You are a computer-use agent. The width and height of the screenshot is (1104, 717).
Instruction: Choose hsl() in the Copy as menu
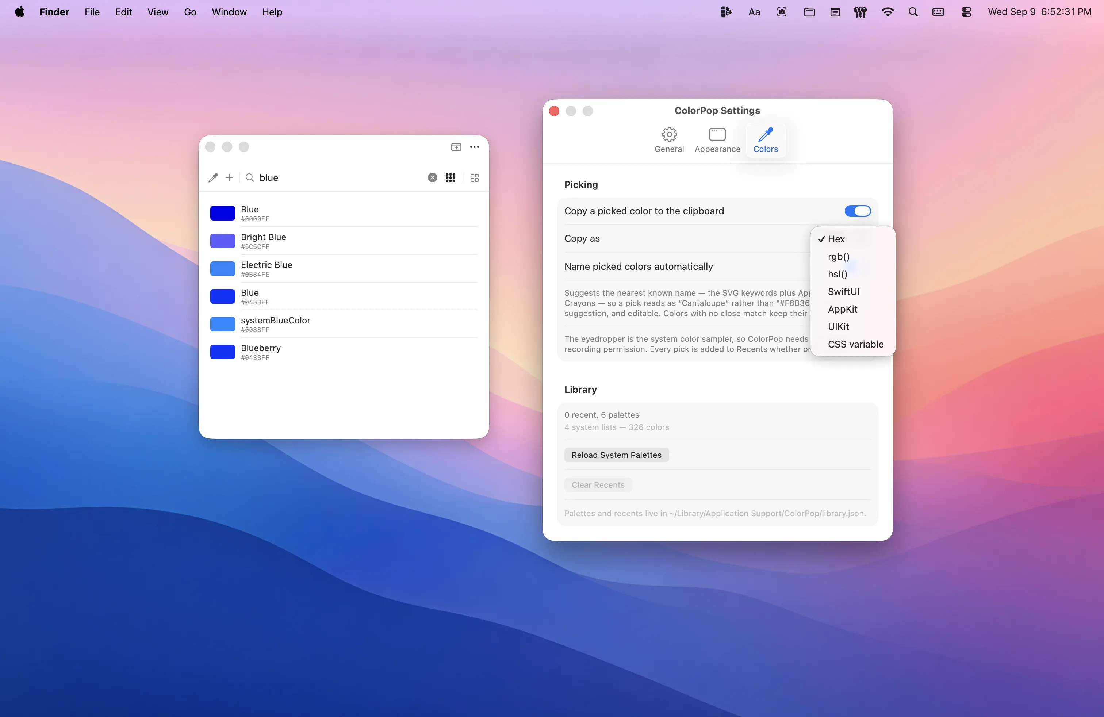pos(852,274)
